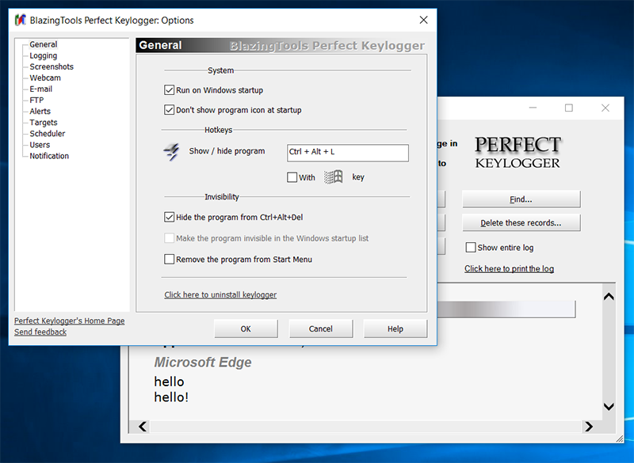This screenshot has height=463, width=634.
Task: Click the lightning hotkey icon
Action: (x=171, y=152)
